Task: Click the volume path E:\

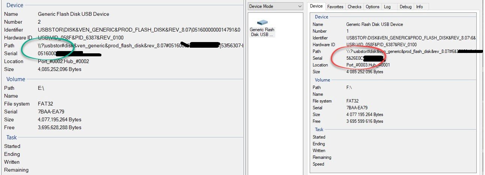Action: [41, 88]
